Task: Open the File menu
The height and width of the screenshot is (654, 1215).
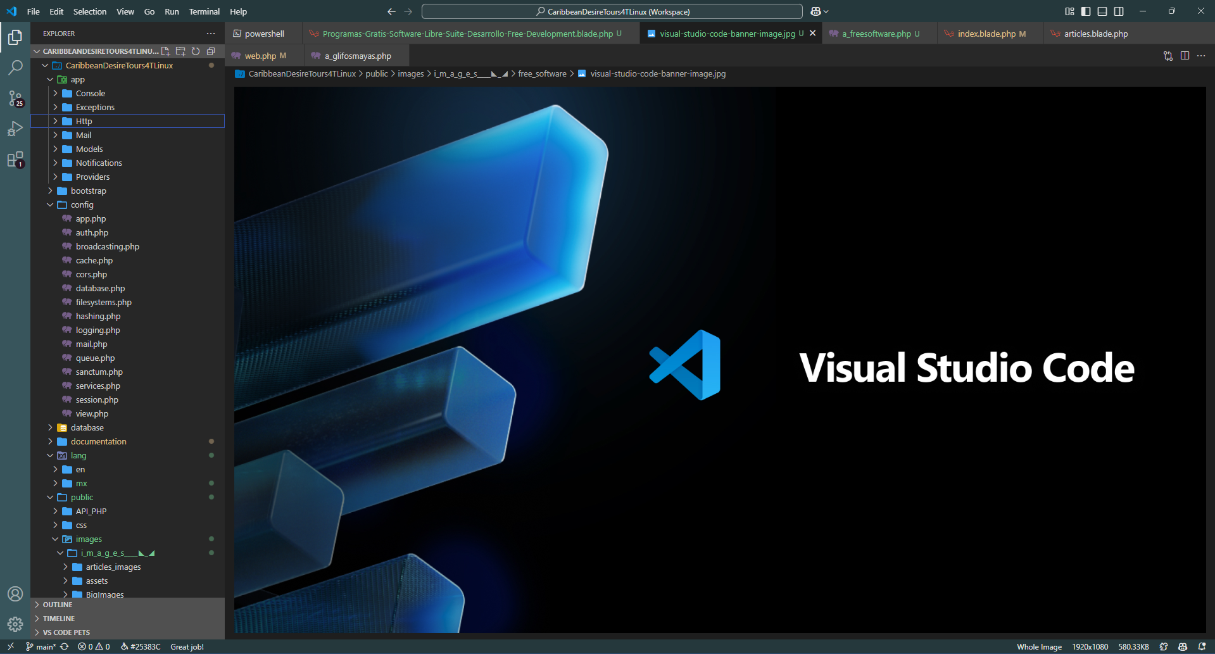Action: (x=34, y=11)
